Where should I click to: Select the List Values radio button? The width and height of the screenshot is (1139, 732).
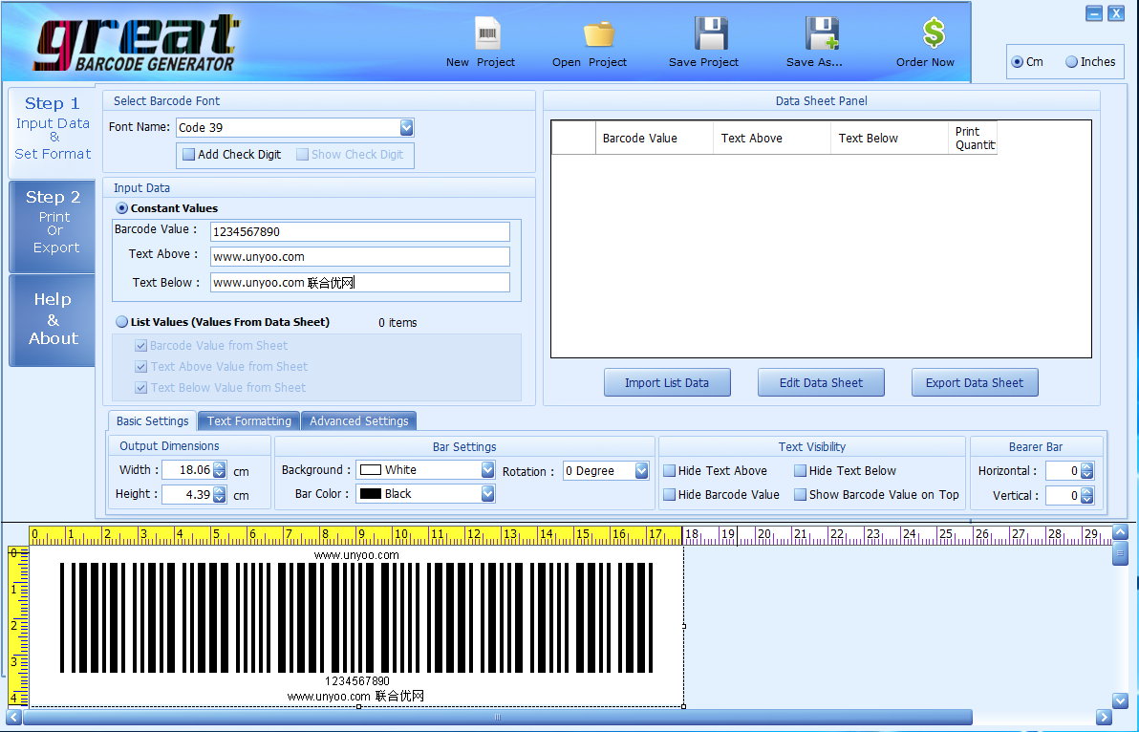tap(122, 322)
